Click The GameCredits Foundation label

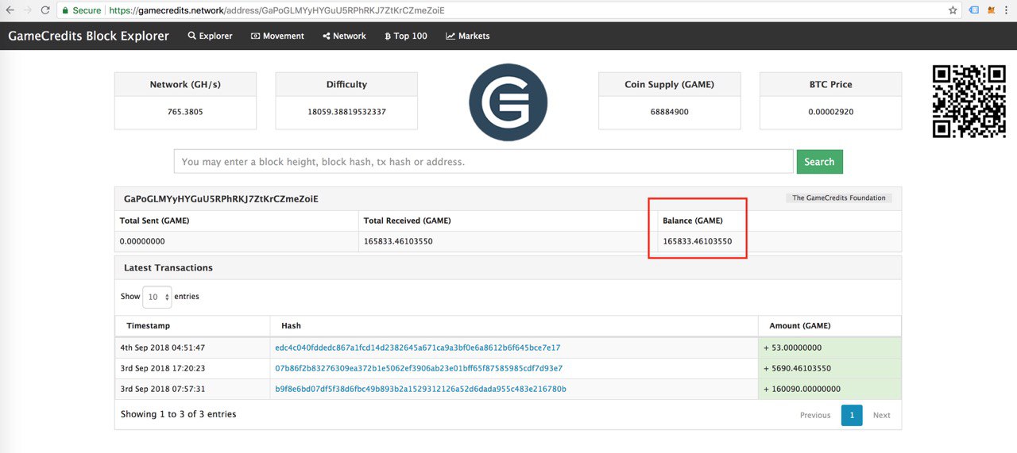tap(839, 198)
